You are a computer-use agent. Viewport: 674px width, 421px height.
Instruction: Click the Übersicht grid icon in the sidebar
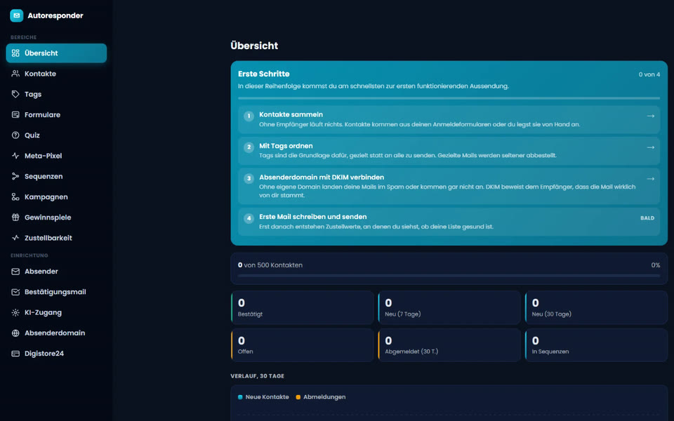coord(15,53)
